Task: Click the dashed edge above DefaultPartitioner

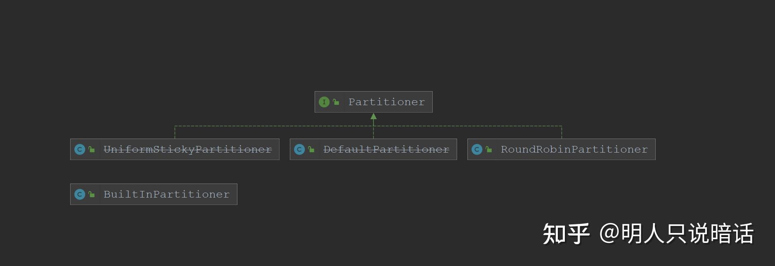Action: [374, 132]
